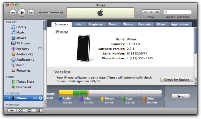
Task: Click the iPhone battery indicator icon
Action: click(x=35, y=98)
